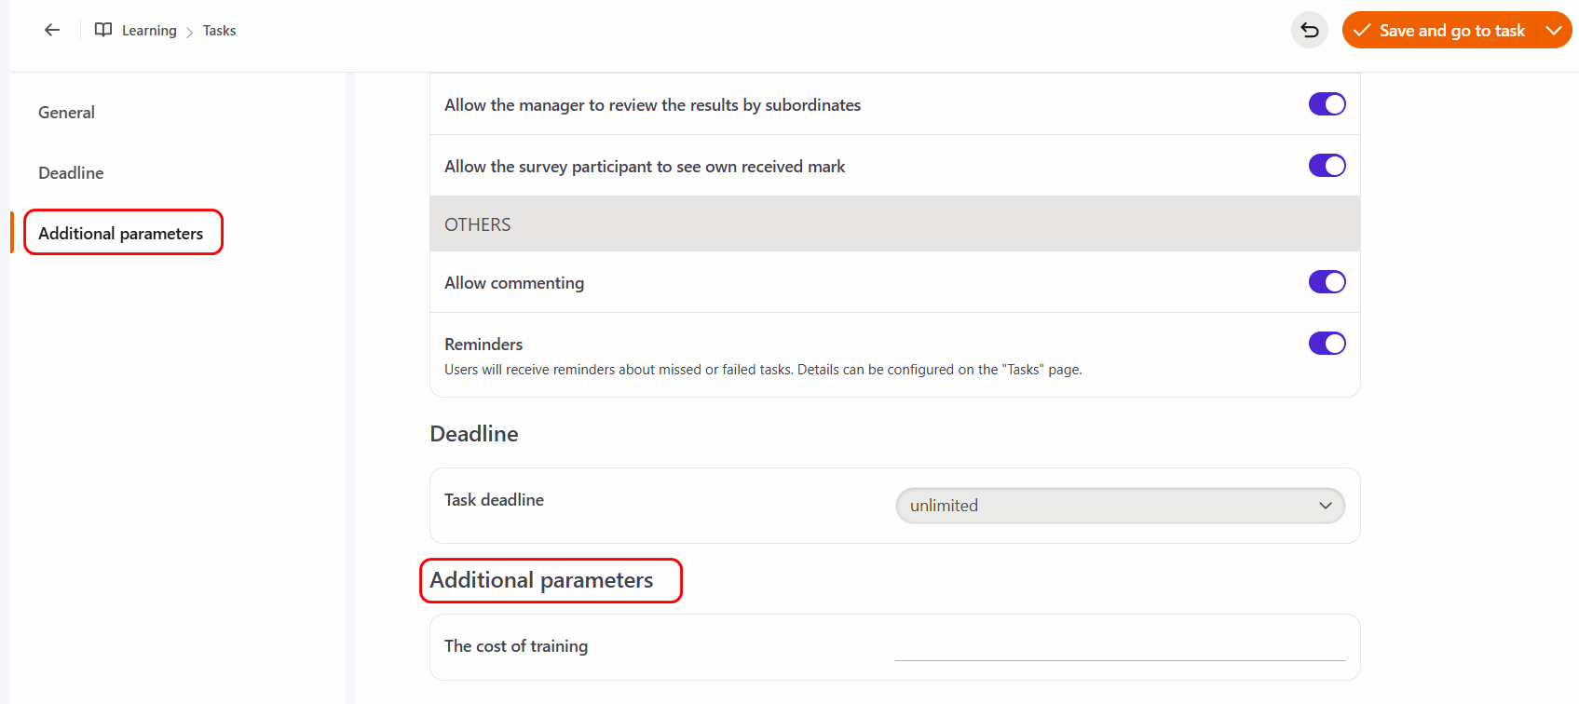The height and width of the screenshot is (704, 1579).
Task: Toggle survey participant own mark visibility
Action: [x=1327, y=166]
